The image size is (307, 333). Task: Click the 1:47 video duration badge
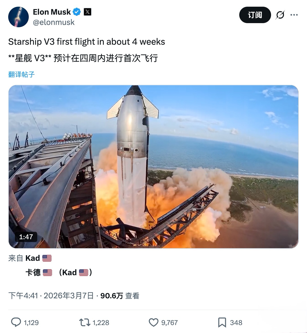click(x=26, y=237)
